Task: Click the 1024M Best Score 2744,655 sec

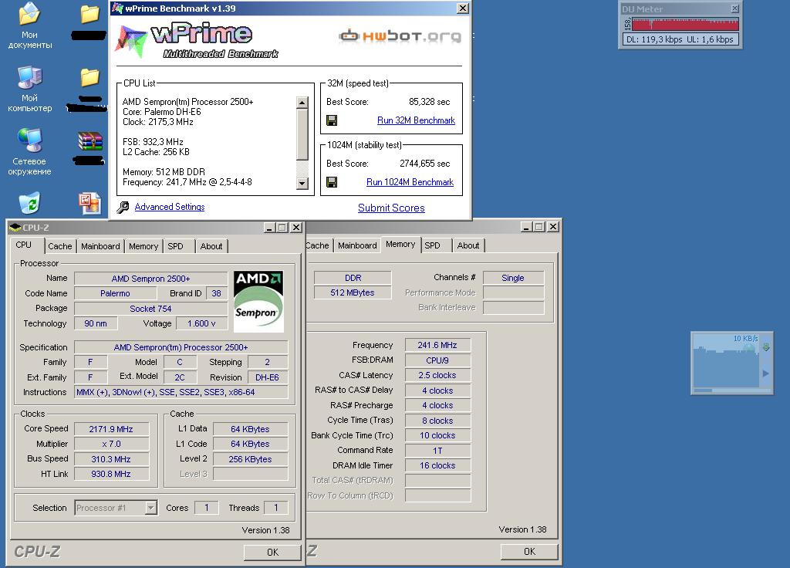Action: tap(425, 164)
